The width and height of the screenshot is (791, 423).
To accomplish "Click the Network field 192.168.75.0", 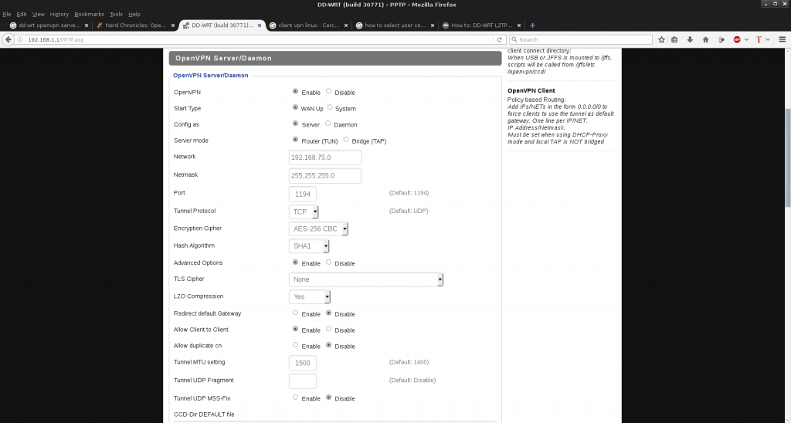I will click(x=325, y=157).
